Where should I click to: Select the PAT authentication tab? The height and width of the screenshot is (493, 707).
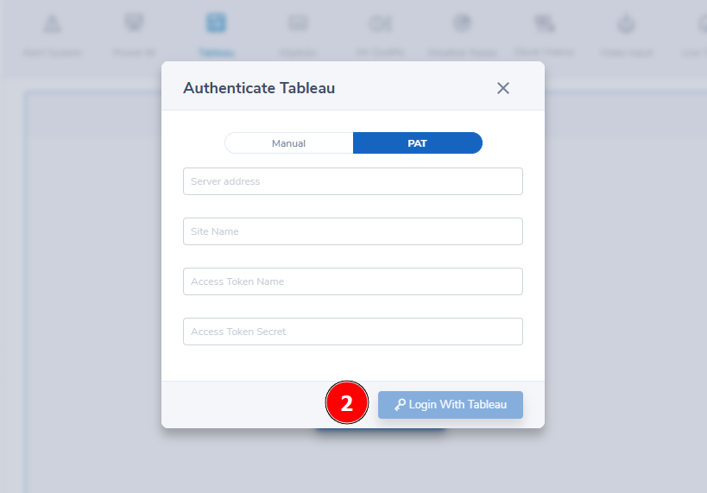pyautogui.click(x=418, y=143)
